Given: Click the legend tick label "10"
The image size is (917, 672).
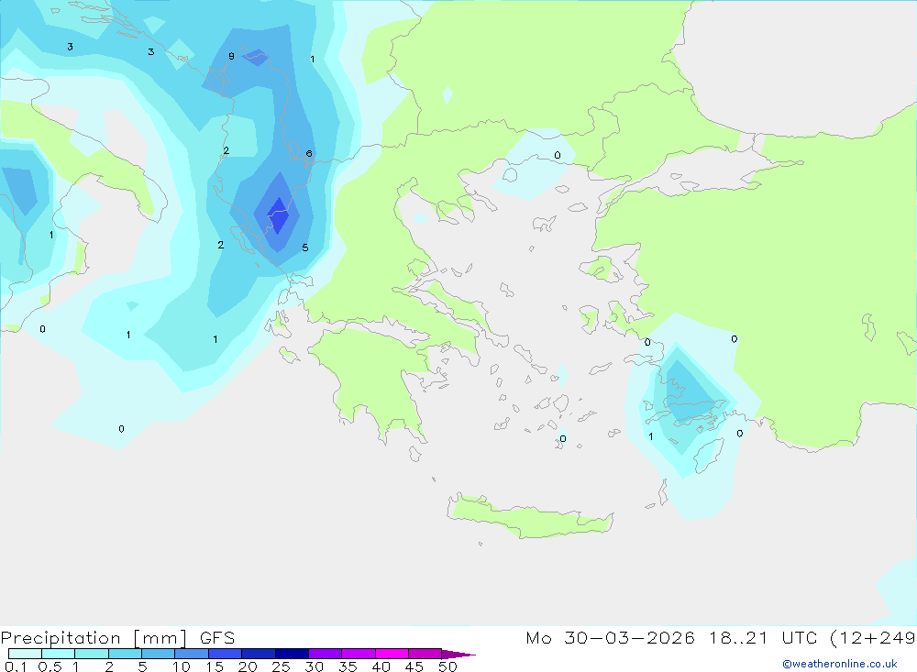Looking at the screenshot, I should coord(182,666).
